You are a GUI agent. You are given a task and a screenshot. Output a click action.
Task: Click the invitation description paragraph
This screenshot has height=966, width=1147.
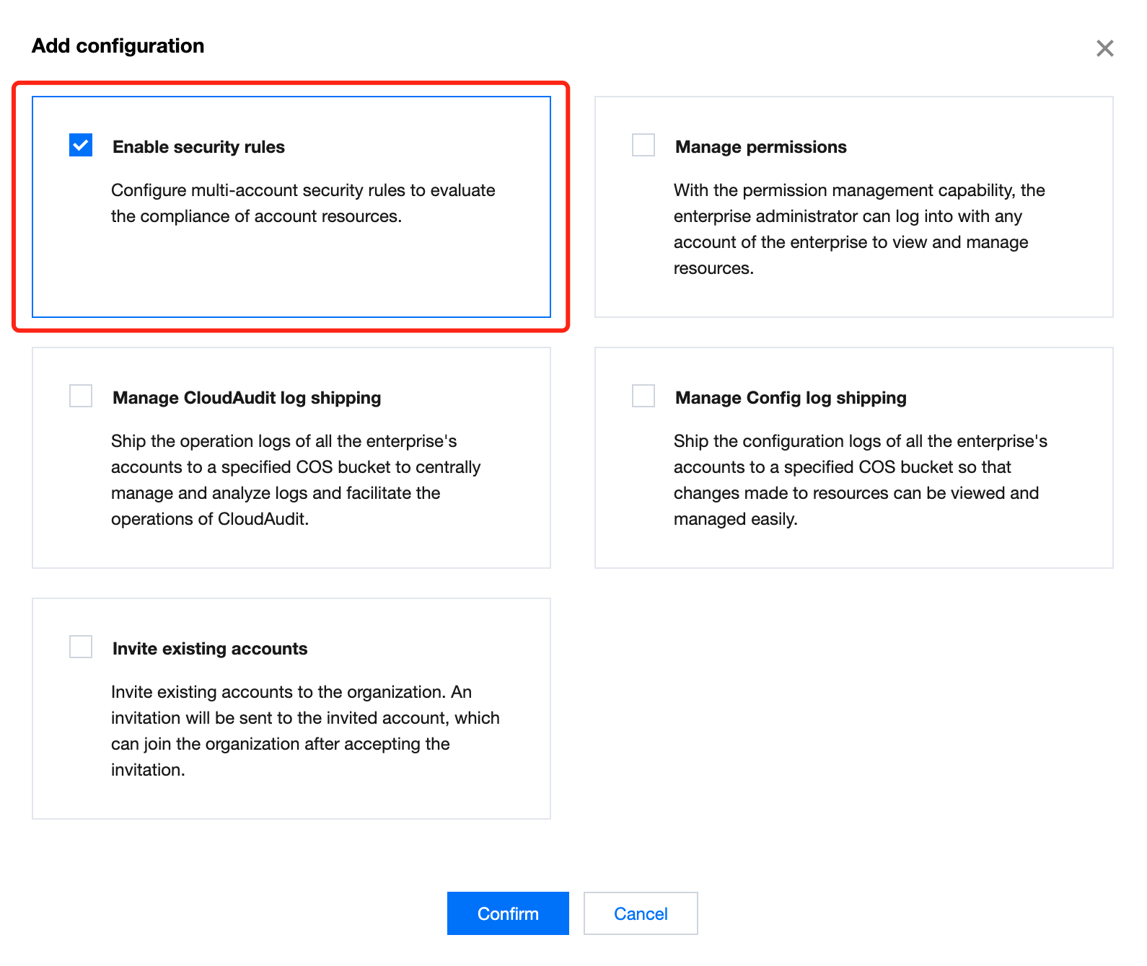[304, 731]
